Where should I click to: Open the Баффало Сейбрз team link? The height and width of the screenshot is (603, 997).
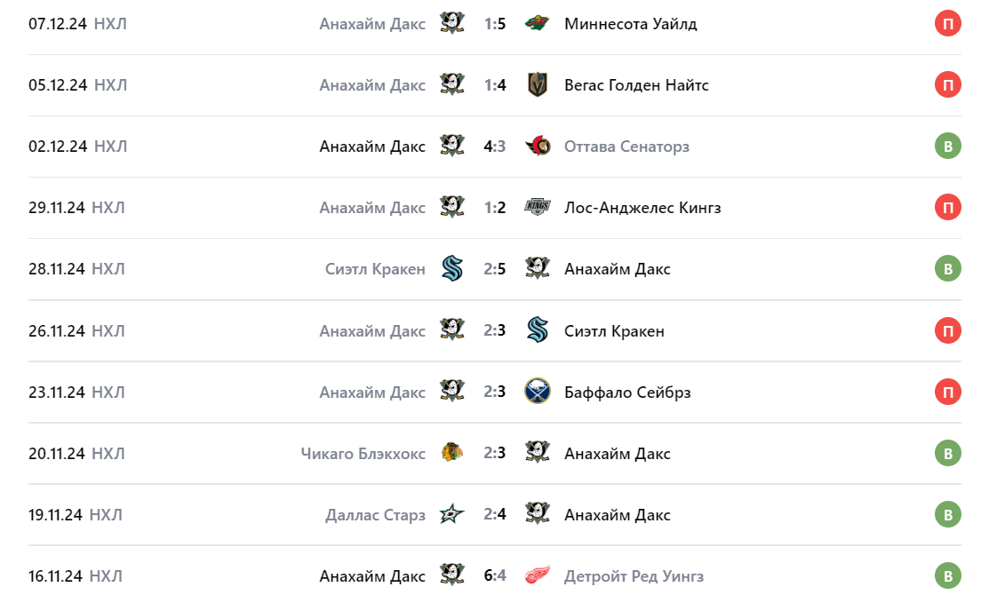pyautogui.click(x=627, y=393)
